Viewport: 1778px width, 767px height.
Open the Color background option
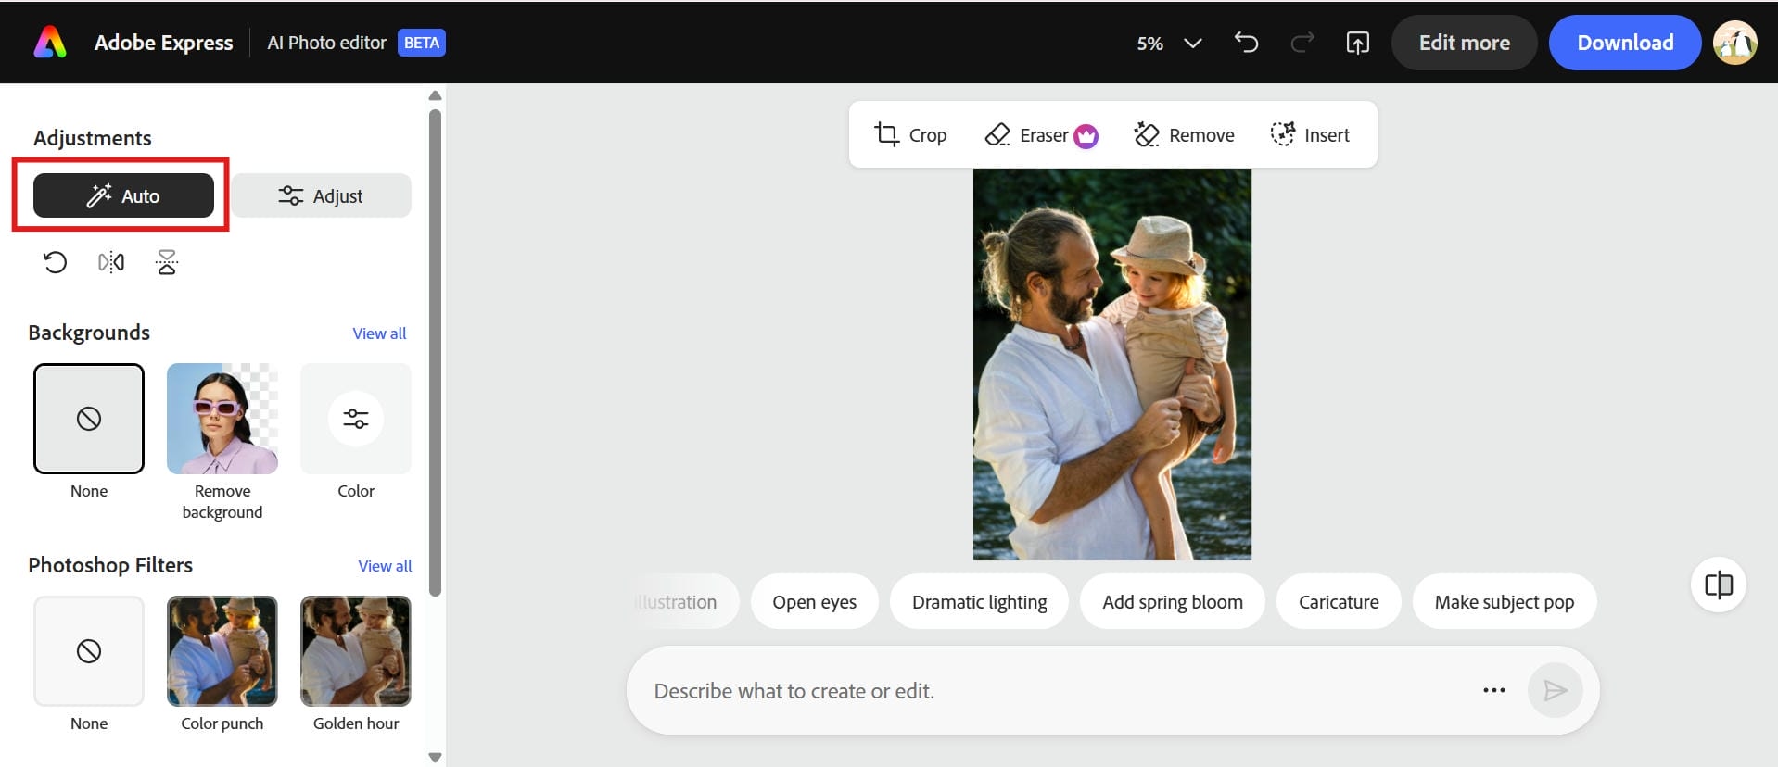(x=356, y=419)
